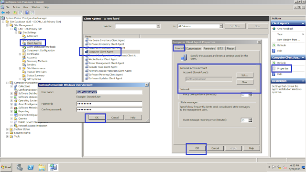Adjust the Policy polling interval spinner
Screen dimensions: 306x172
[250, 95]
